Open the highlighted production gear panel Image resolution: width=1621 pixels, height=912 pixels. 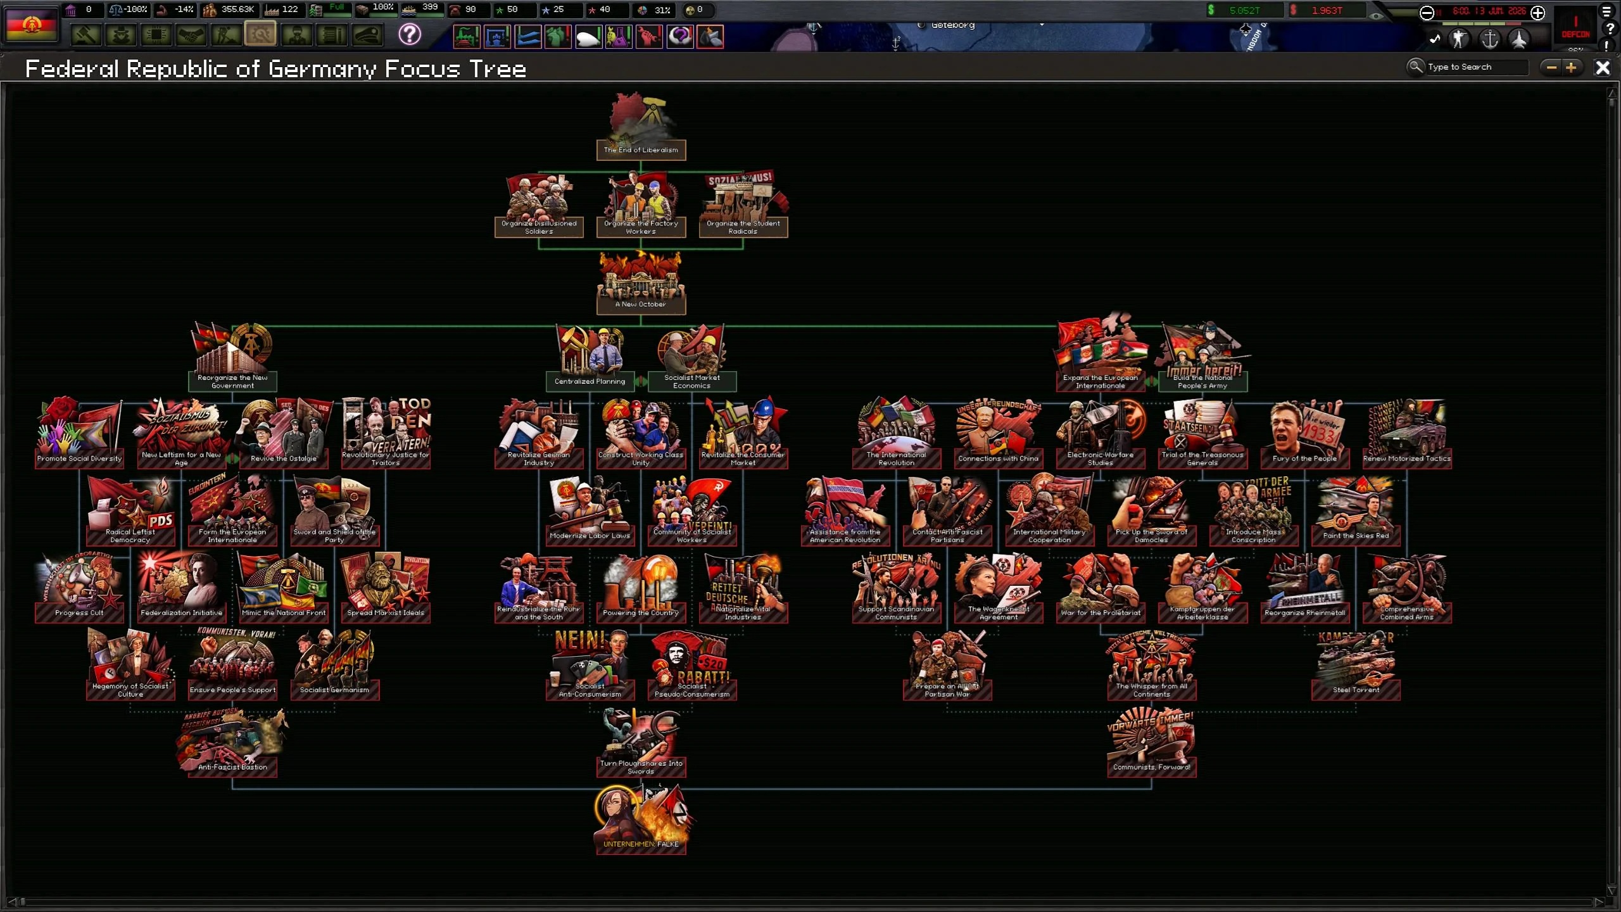point(260,34)
